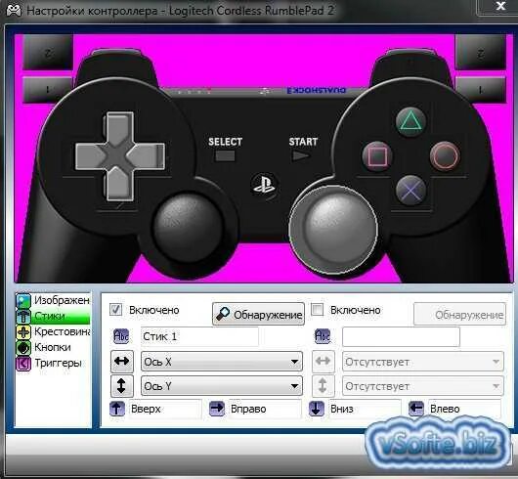Close the Настройки контроллера window
Viewport: 518px width, 479px height.
[x=500, y=6]
